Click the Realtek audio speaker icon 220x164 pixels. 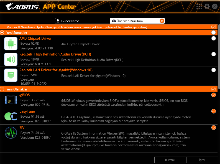point(11,59)
